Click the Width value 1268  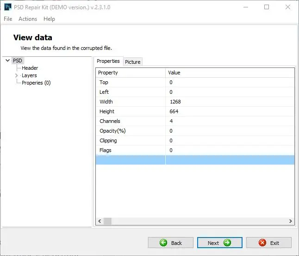(175, 102)
